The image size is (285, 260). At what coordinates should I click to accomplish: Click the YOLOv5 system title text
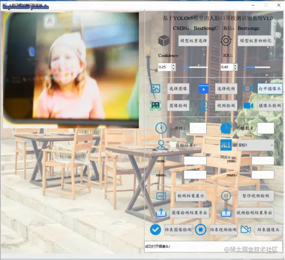(218, 18)
